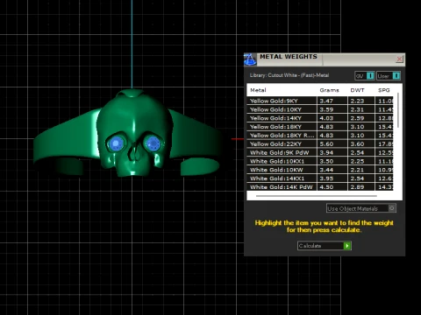Click the 4.50 grams value
This screenshot has height=315, width=421.
[x=326, y=187]
